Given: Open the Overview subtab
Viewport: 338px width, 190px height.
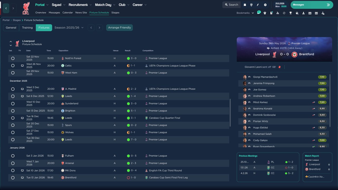Looking at the screenshot, I should click(41, 13).
